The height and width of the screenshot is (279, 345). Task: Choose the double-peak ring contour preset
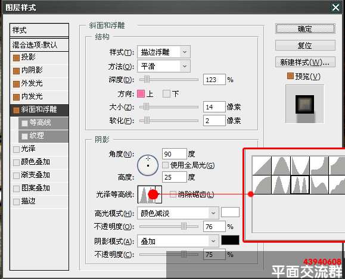300,184
